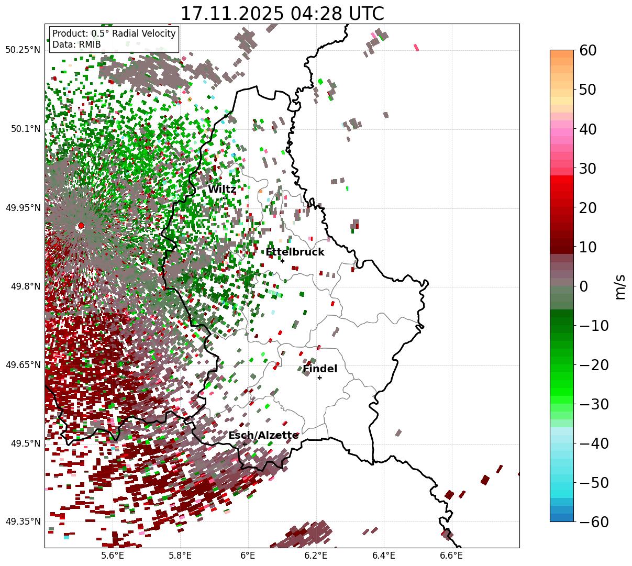Screen dimensions: 632x566
Task: Click the colorbar value −10
Action: 594,326
